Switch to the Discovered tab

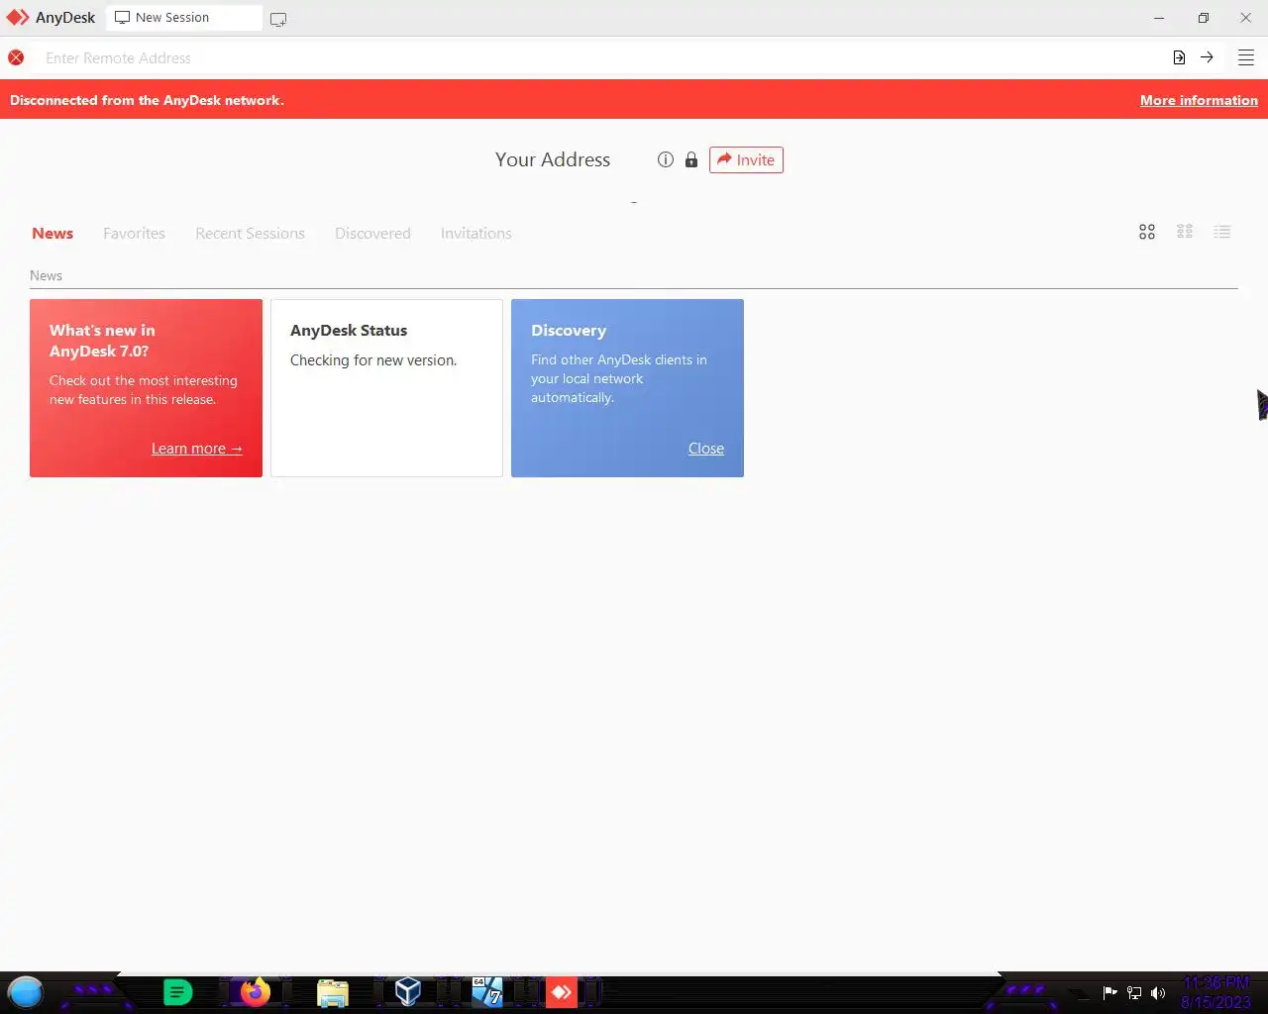372,234
